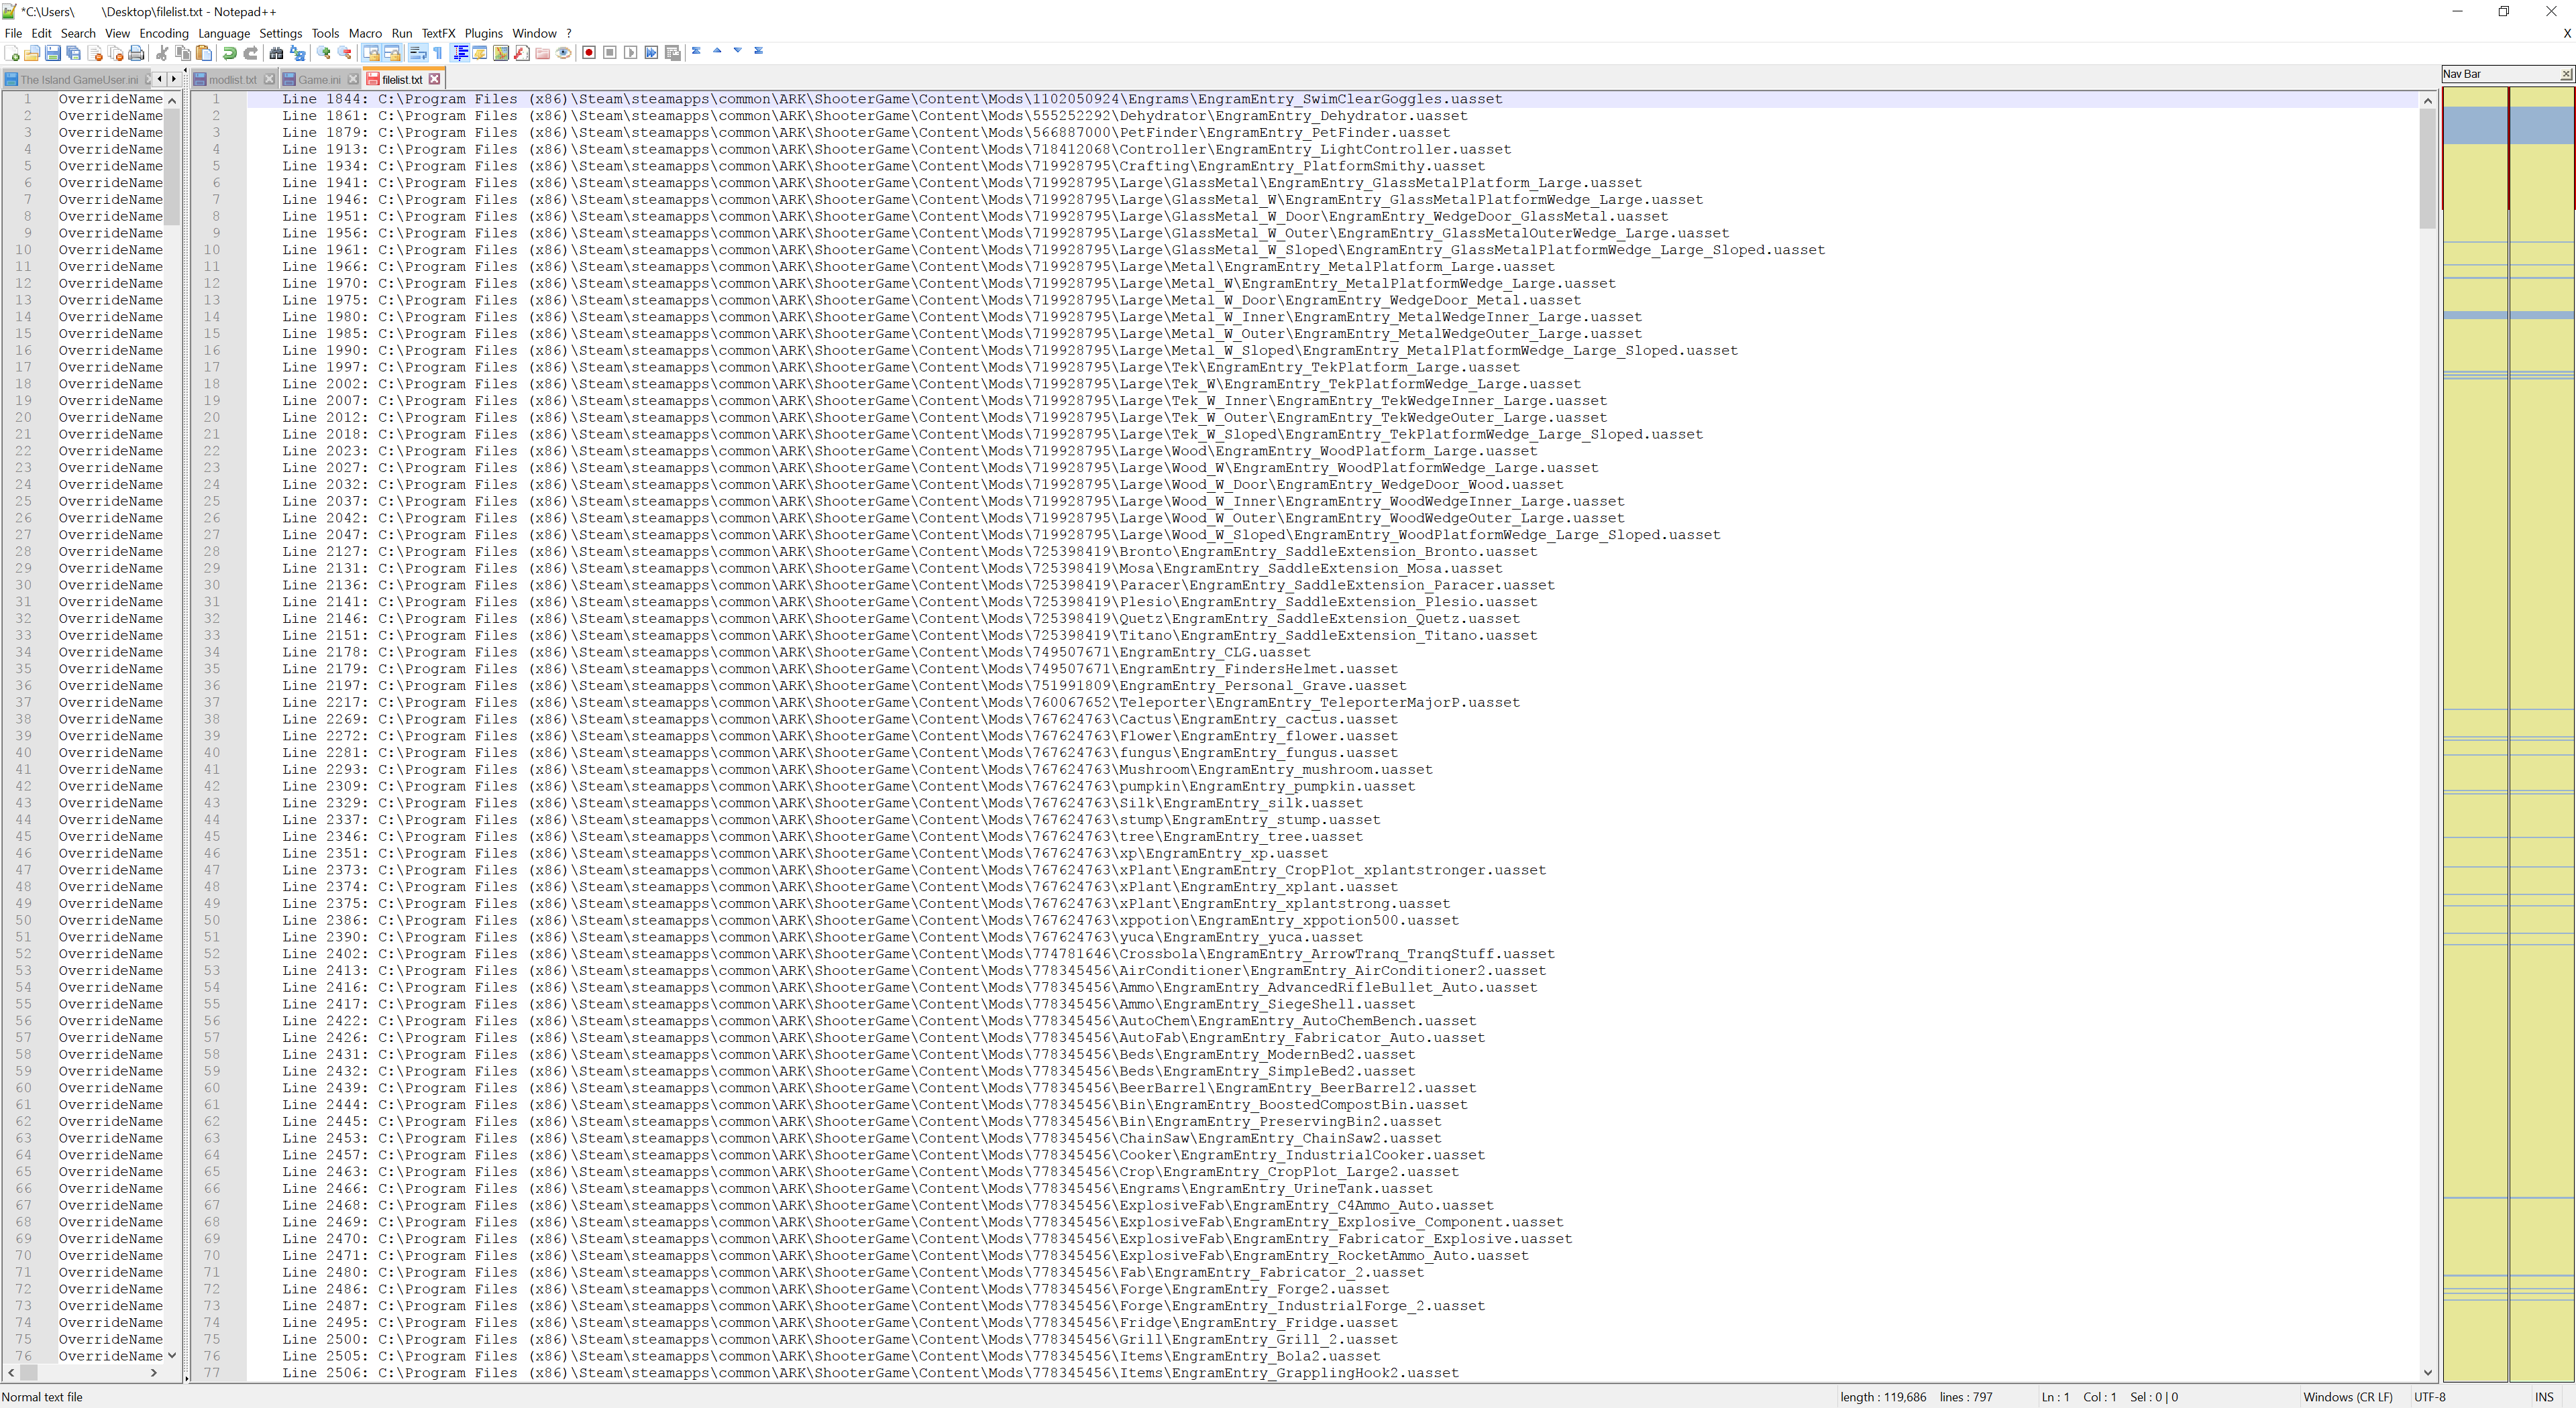Image resolution: width=2576 pixels, height=1408 pixels.
Task: Click the UTF-8 encoding status field
Action: coord(2430,1397)
